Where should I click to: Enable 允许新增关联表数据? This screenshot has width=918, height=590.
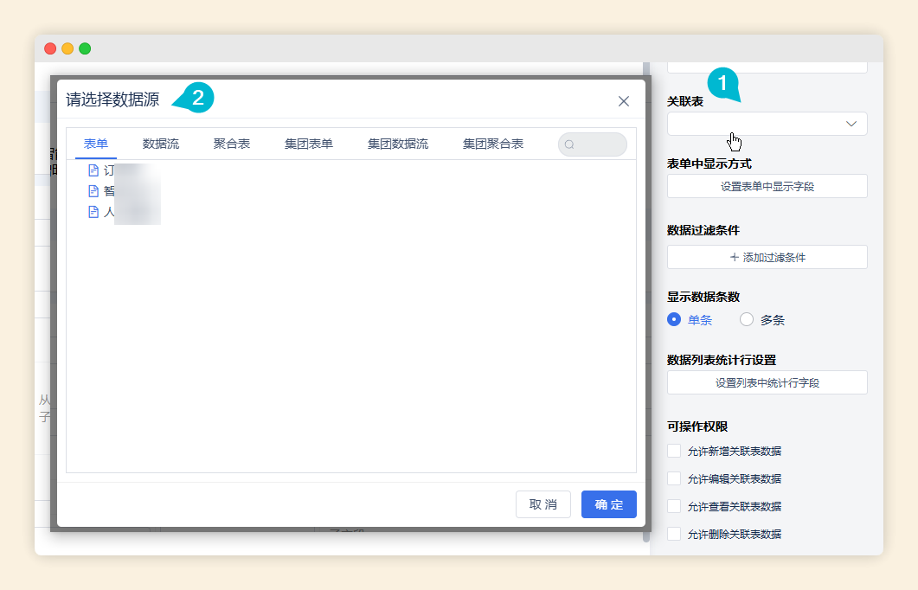tap(675, 451)
